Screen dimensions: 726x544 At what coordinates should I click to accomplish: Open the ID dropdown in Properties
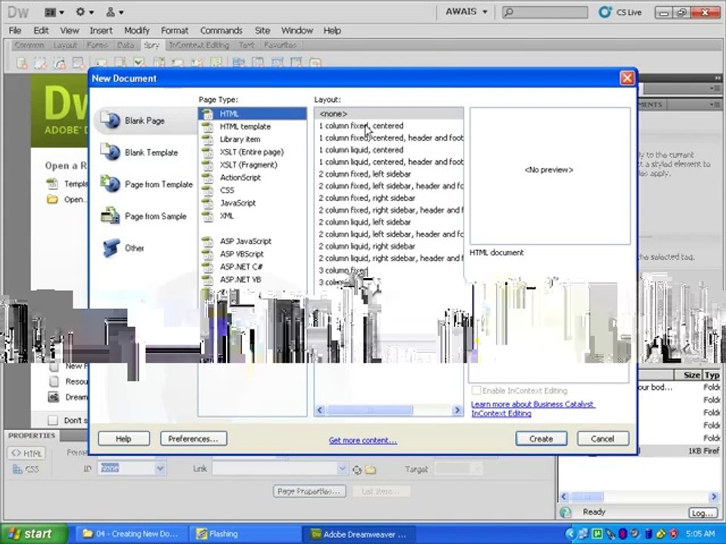click(160, 468)
